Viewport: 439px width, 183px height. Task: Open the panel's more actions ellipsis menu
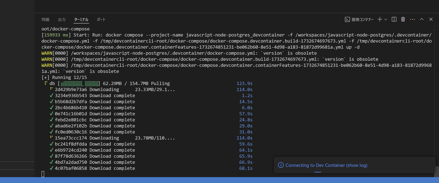(412, 20)
